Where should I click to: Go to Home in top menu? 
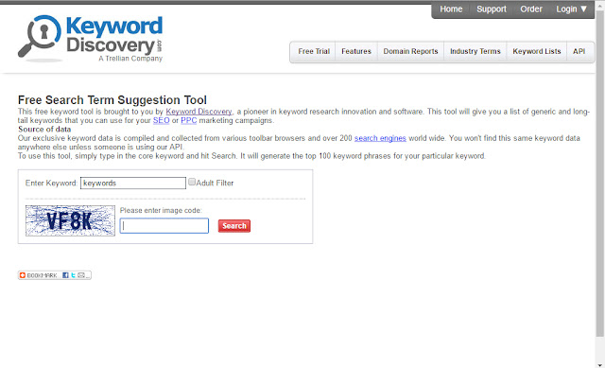tap(451, 9)
